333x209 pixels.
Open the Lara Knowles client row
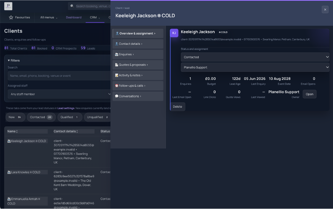tap(26, 172)
